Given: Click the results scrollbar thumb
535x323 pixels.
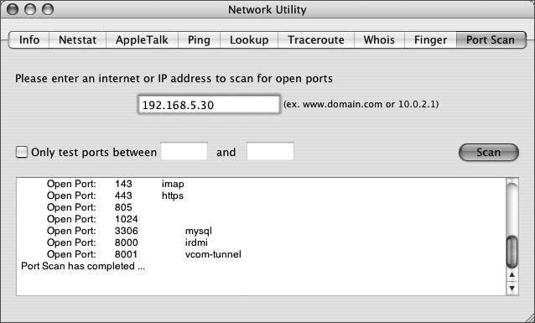Looking at the screenshot, I should 512,252.
